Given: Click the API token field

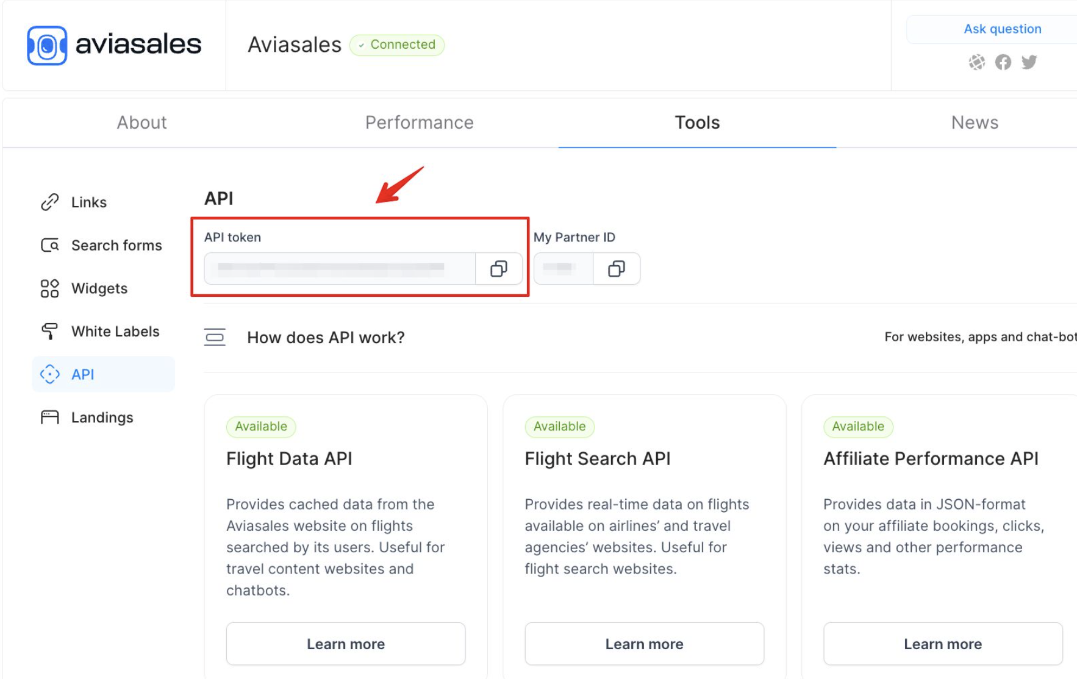Looking at the screenshot, I should click(340, 269).
